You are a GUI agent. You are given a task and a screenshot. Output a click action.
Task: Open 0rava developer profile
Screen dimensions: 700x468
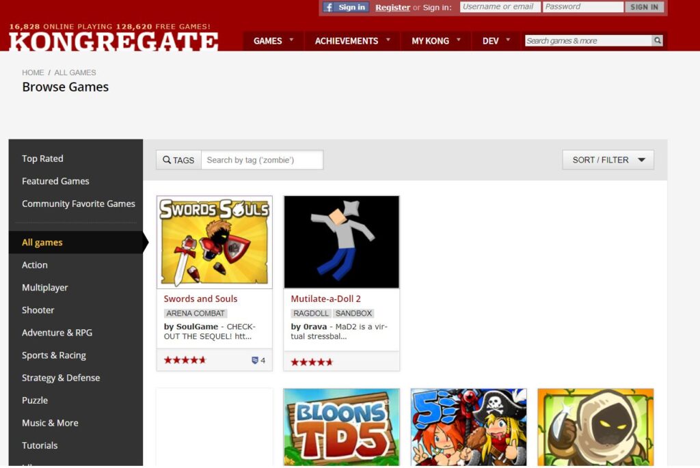pos(315,327)
